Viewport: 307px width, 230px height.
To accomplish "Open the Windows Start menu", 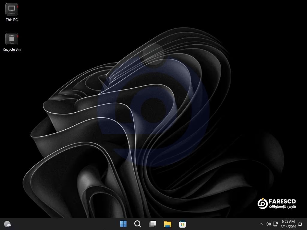I will point(123,224).
